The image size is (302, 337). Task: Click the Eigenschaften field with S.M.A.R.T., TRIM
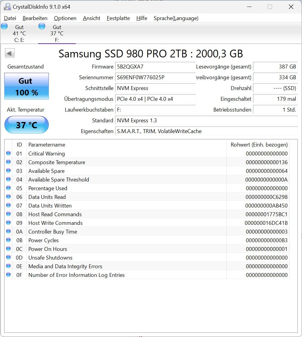pos(206,131)
